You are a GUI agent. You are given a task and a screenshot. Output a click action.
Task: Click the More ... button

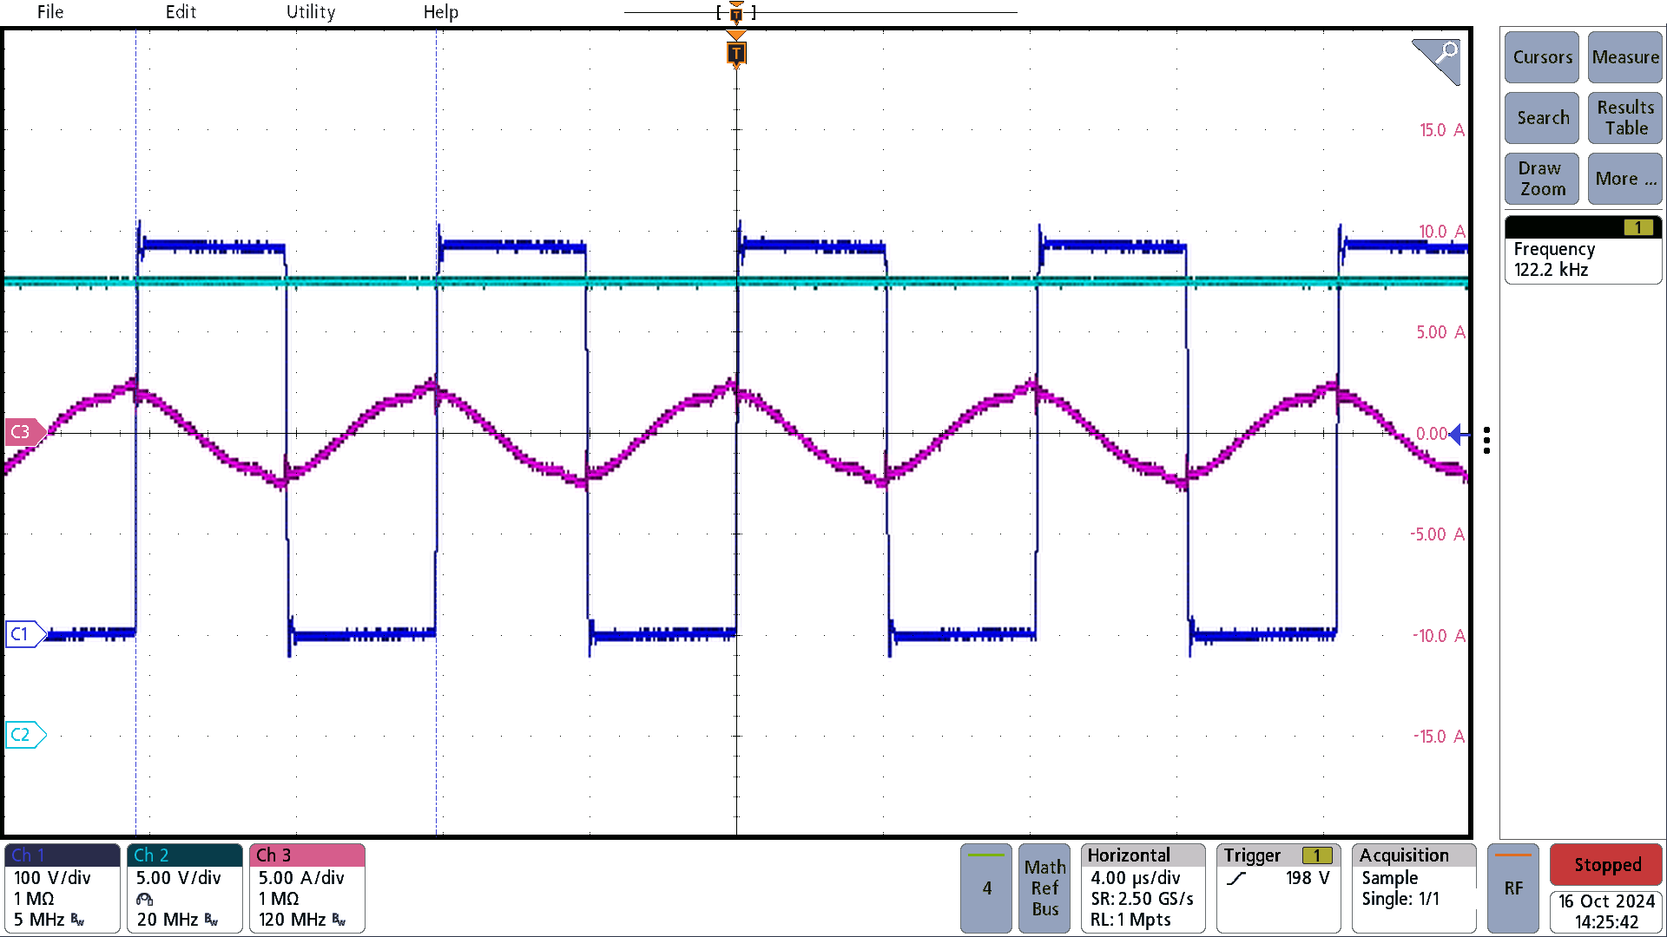point(1624,179)
